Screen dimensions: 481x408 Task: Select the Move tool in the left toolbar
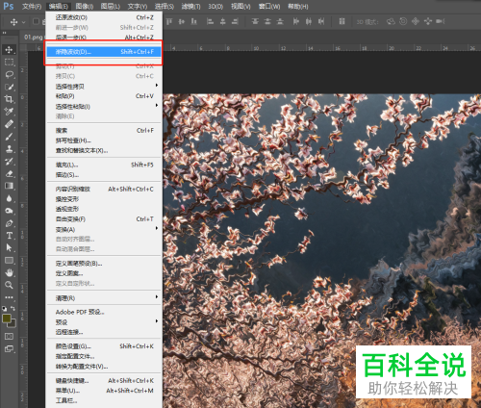coord(9,50)
